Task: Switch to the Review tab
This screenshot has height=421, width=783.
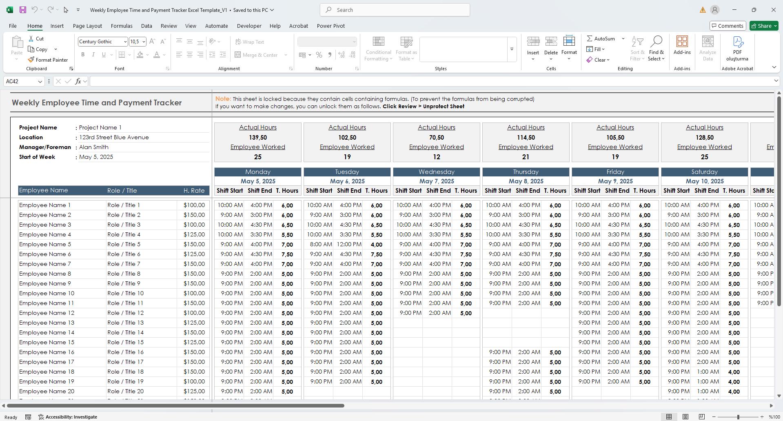Action: (169, 26)
